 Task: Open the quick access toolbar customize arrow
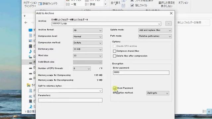click(x=25, y=16)
